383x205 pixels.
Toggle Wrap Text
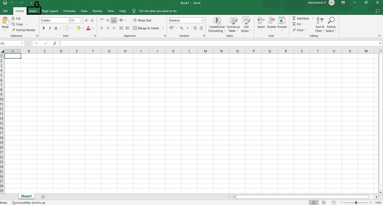coord(143,20)
